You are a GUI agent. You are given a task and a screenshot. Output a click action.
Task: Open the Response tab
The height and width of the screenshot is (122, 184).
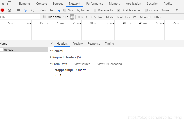coord(94,44)
